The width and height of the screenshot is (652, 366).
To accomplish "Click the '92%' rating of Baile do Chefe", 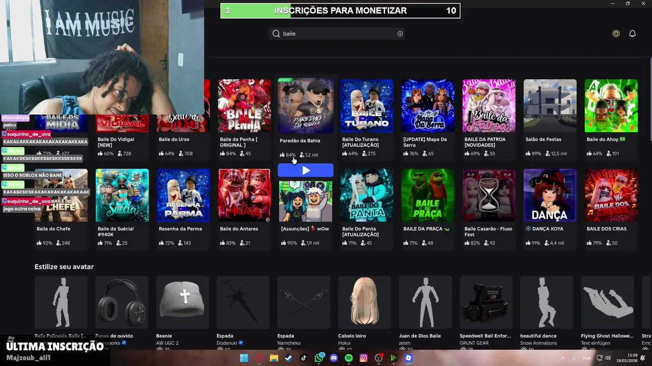I will click(x=47, y=243).
